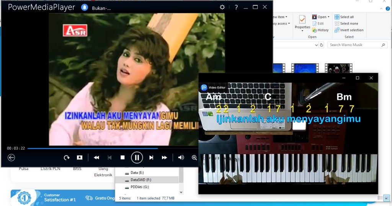This screenshot has height=206, width=392.
Task: Mute the player volume speaker icon
Action: 181,157
